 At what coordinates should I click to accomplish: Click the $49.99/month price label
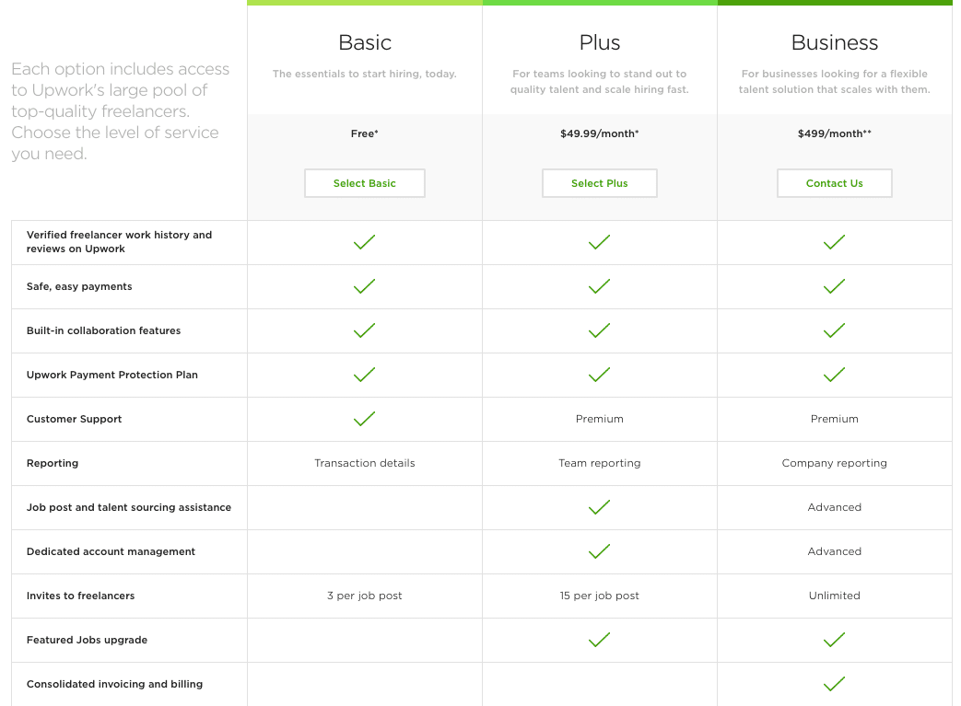tap(600, 133)
